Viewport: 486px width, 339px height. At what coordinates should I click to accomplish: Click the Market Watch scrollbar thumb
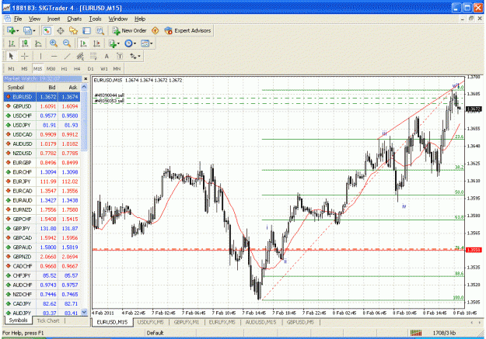pos(84,121)
